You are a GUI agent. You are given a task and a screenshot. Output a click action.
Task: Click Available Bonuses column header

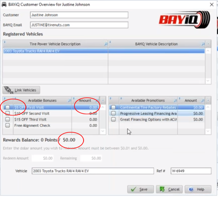(x=42, y=100)
